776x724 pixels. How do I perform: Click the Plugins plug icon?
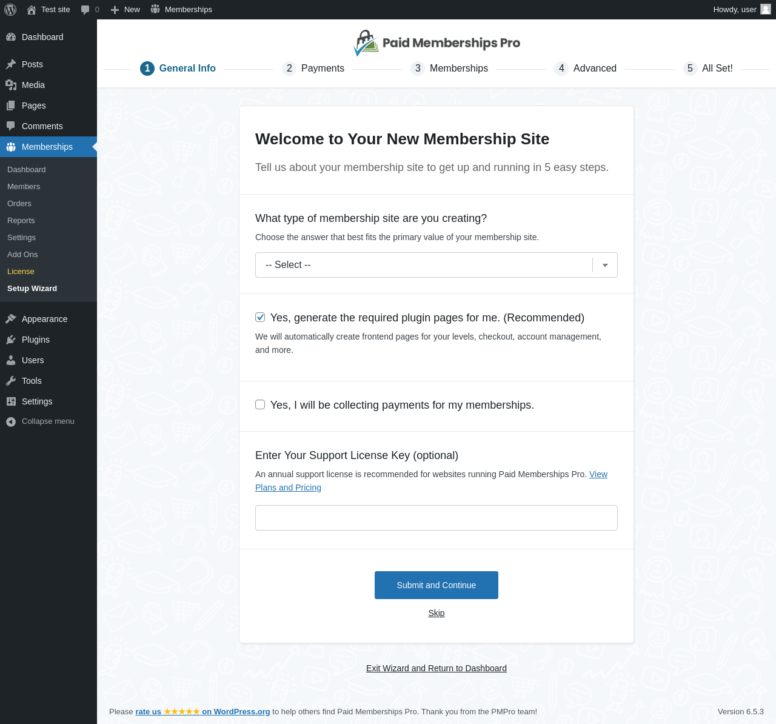point(11,340)
